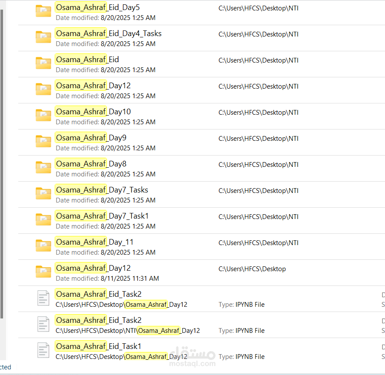Viewport: 385px width, 375px height.
Task: Click the path C:\Users\HFCS\Desktop\NTI\Osama_Ashraf_Day12
Action: point(128,331)
